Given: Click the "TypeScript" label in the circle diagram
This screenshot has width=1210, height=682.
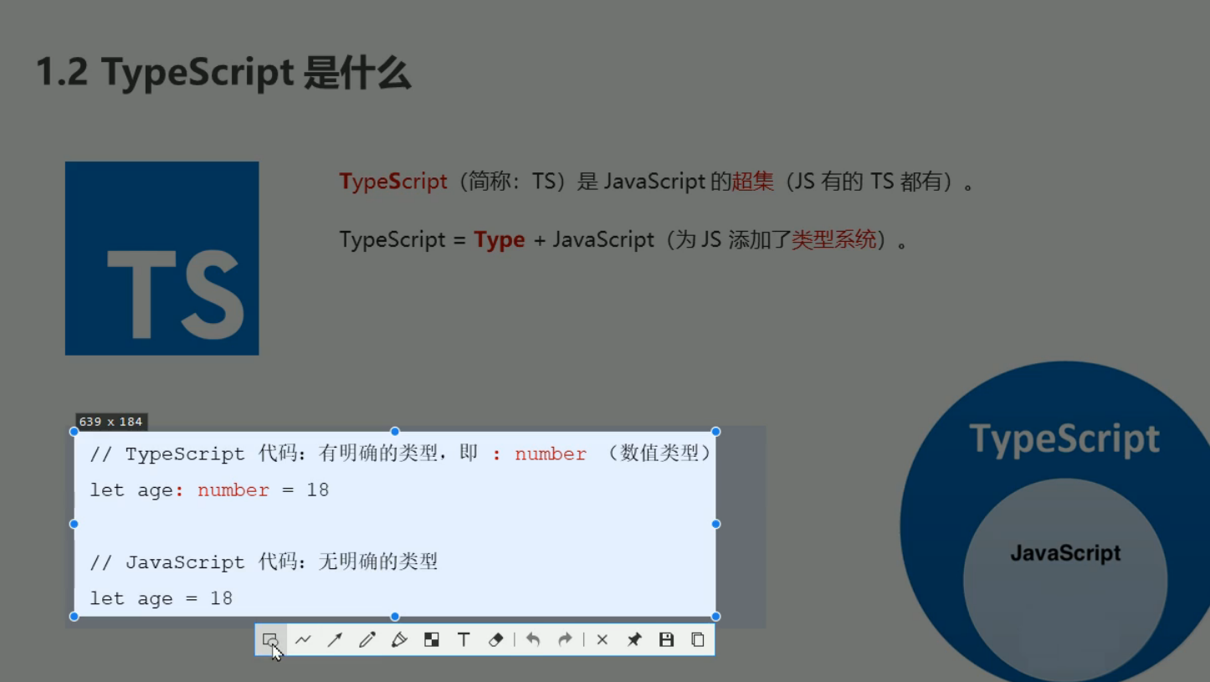Looking at the screenshot, I should coord(1064,440).
